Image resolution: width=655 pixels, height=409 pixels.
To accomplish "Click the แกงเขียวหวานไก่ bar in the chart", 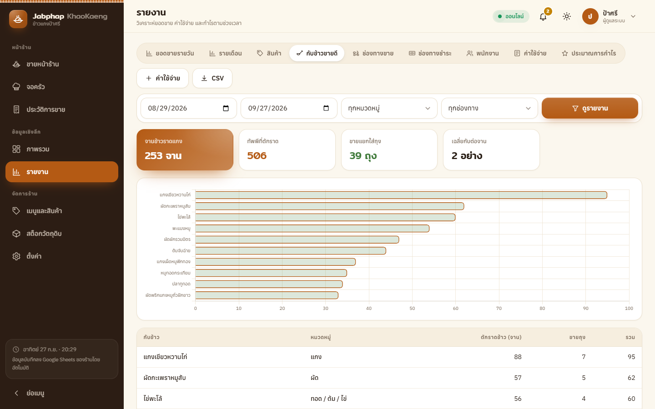I will (401, 195).
